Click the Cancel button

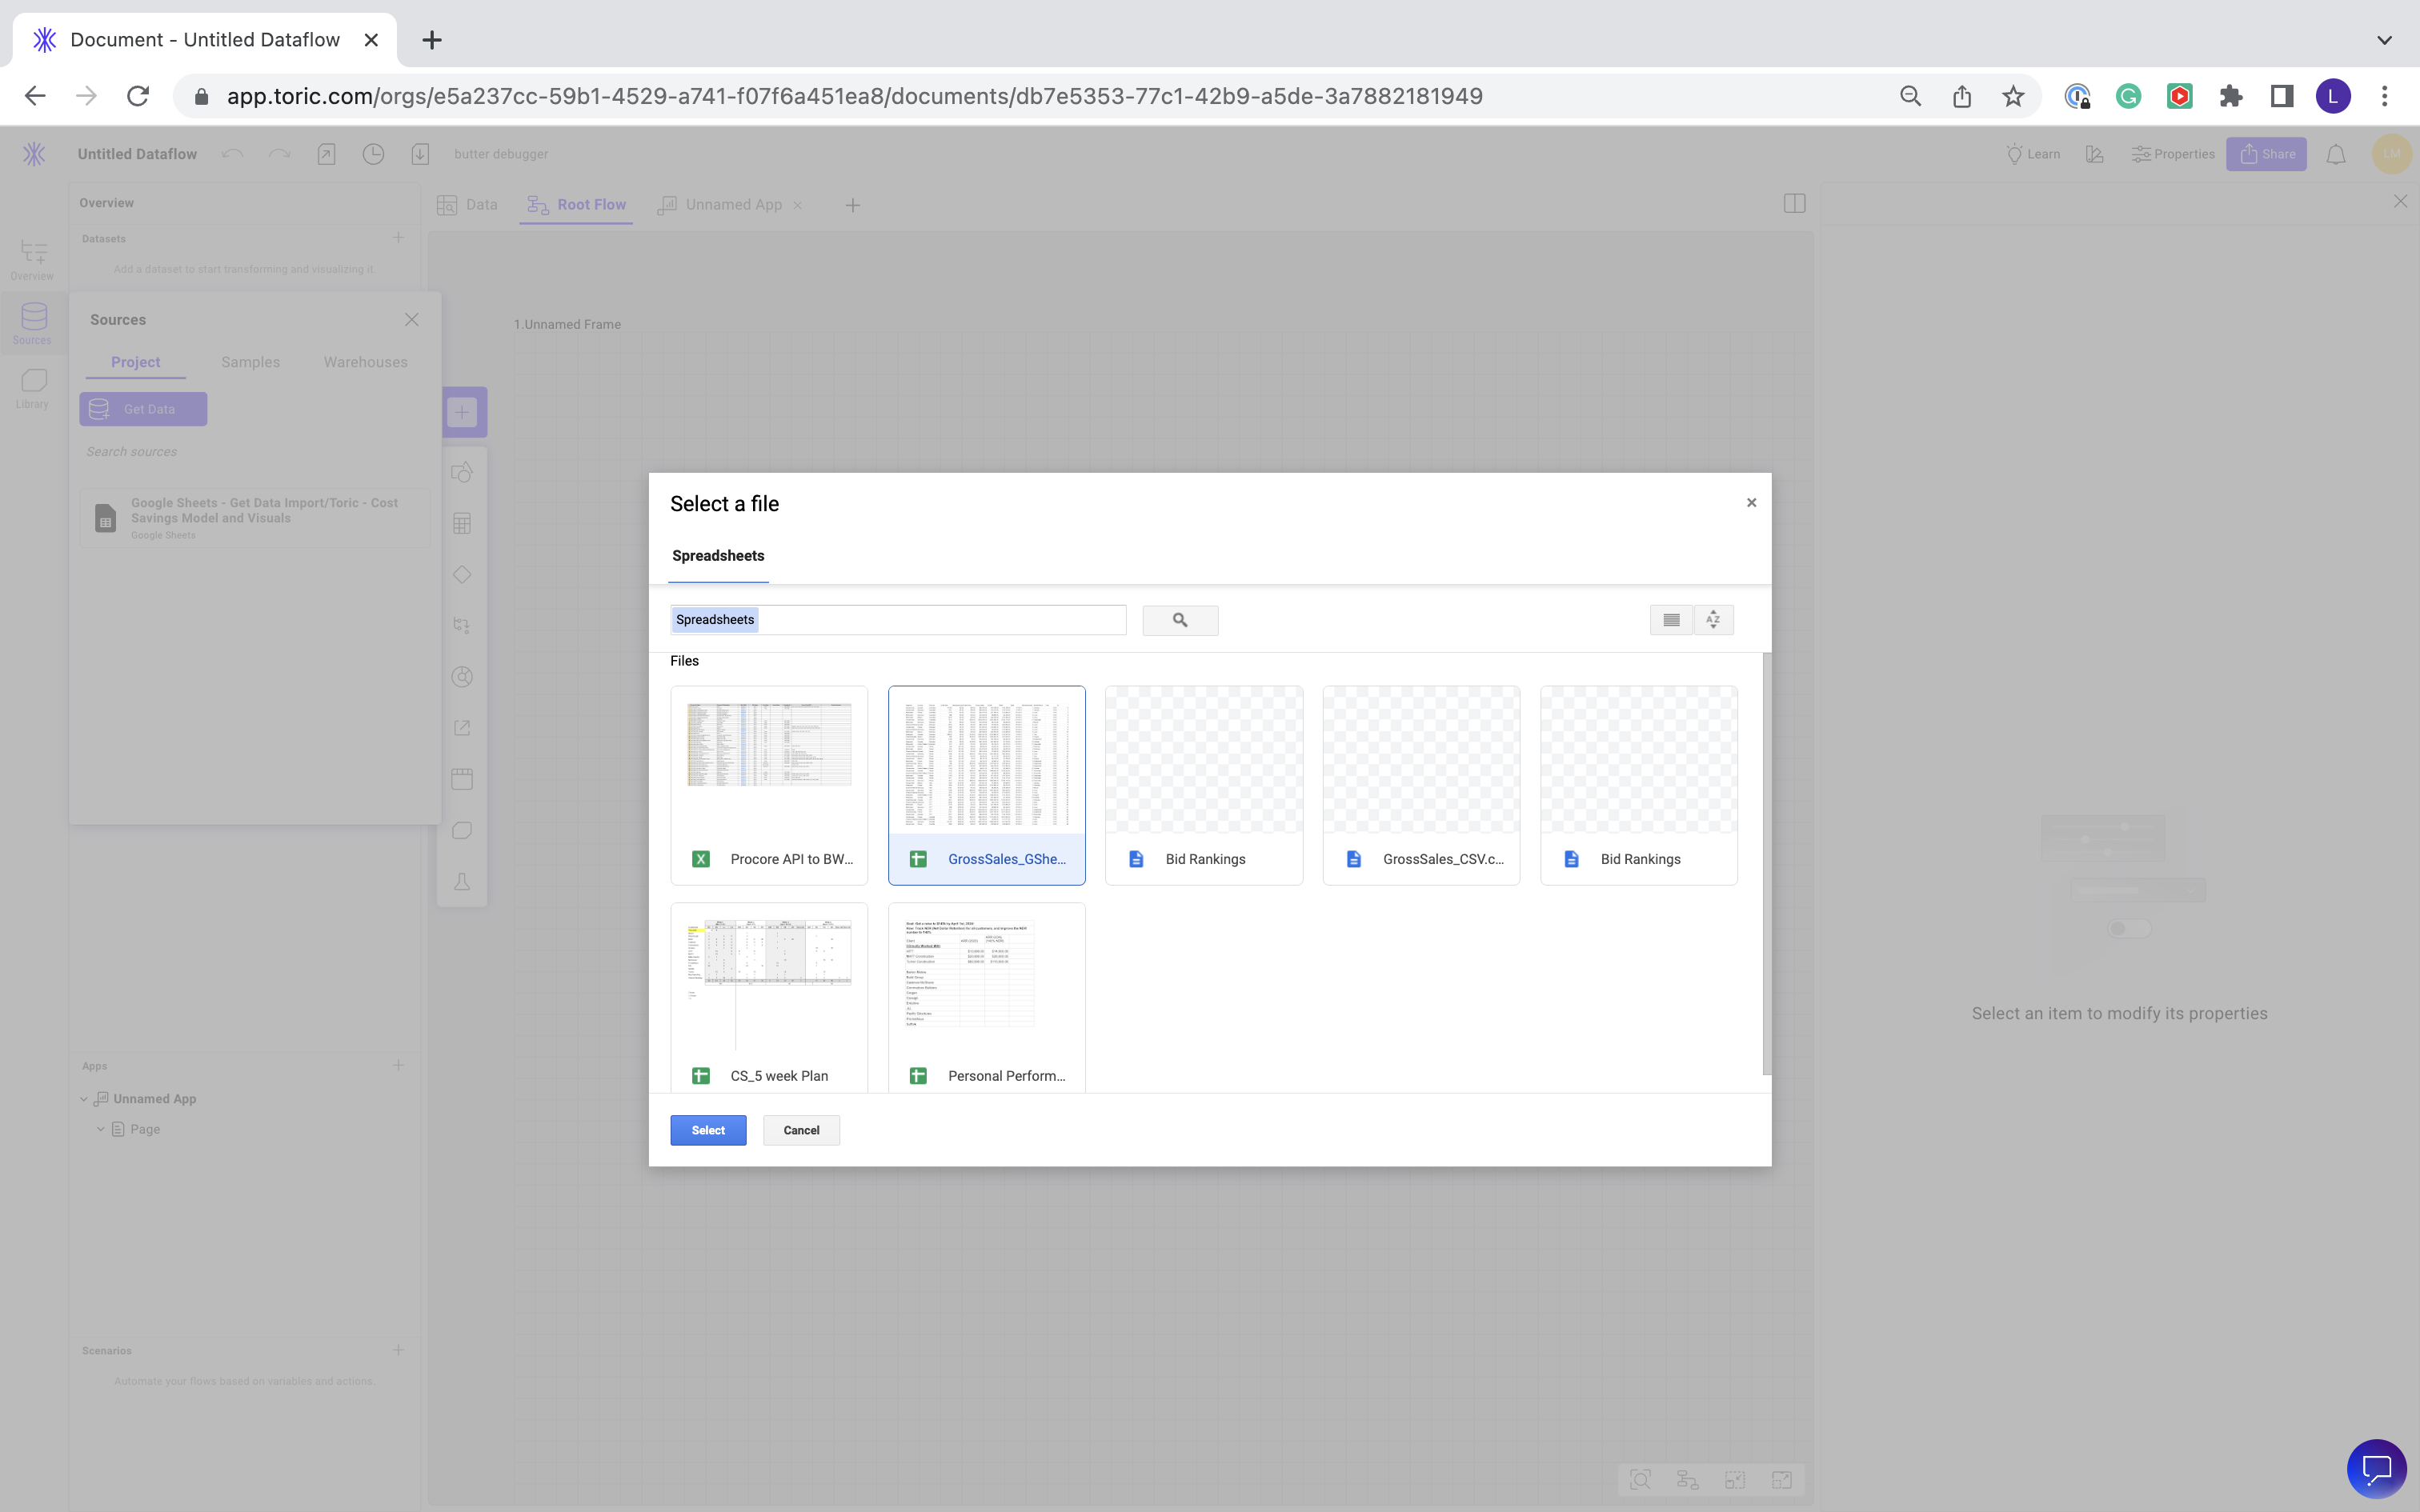pos(801,1130)
